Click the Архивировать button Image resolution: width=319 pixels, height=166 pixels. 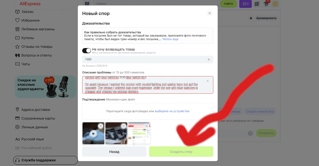[x=266, y=18]
